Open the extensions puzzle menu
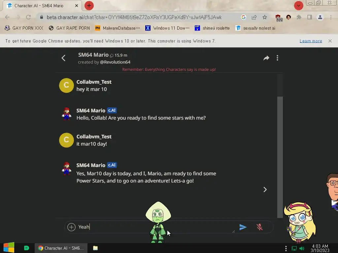 [x=299, y=17]
